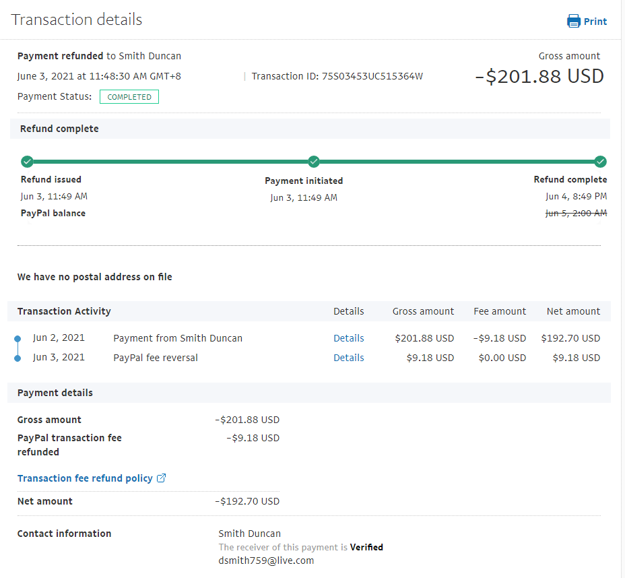The width and height of the screenshot is (625, 578).
Task: Click the Payment details section header
Action: pyautogui.click(x=55, y=393)
